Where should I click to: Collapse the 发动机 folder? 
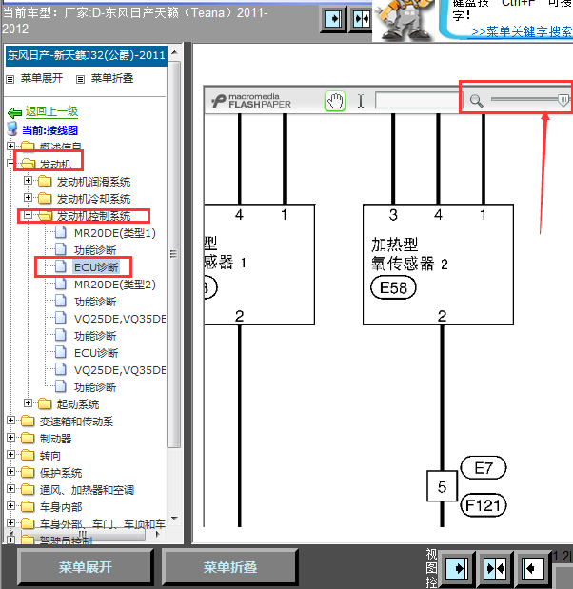[10, 163]
